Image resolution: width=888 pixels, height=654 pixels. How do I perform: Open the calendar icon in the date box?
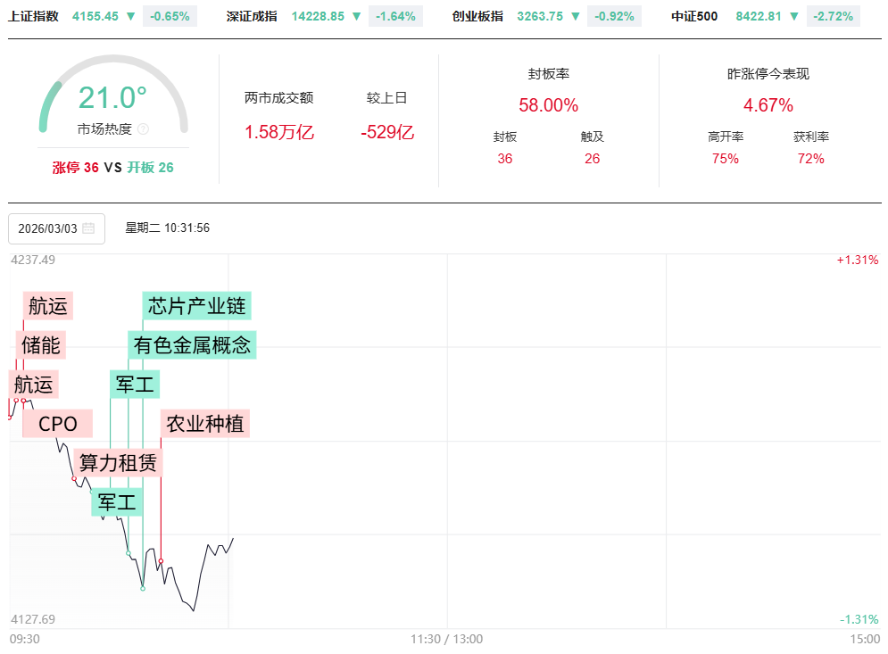(88, 228)
